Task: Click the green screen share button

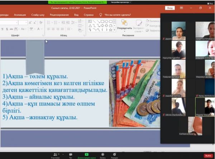Action: (x=86, y=154)
